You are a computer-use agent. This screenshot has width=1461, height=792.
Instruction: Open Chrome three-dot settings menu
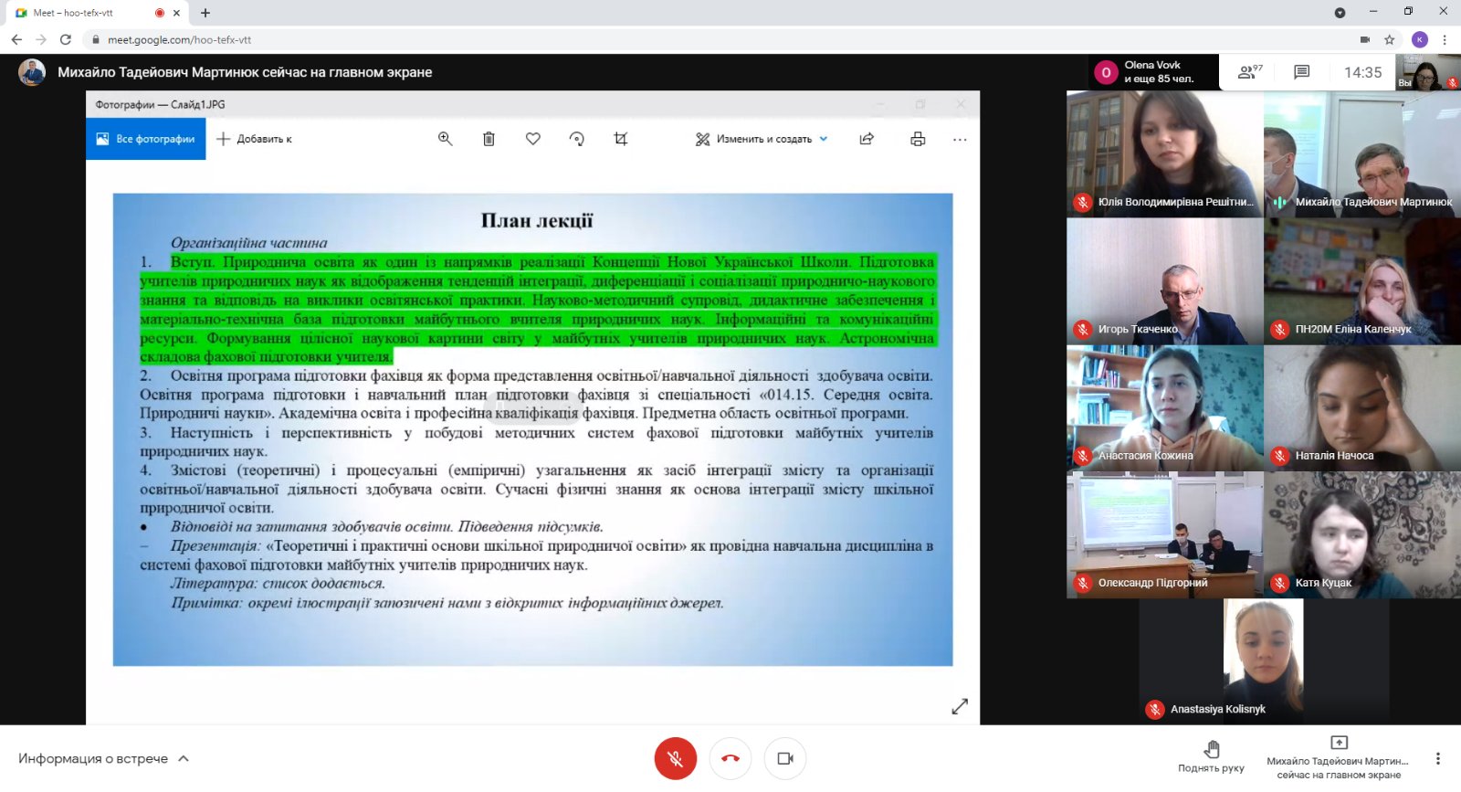point(1445,39)
